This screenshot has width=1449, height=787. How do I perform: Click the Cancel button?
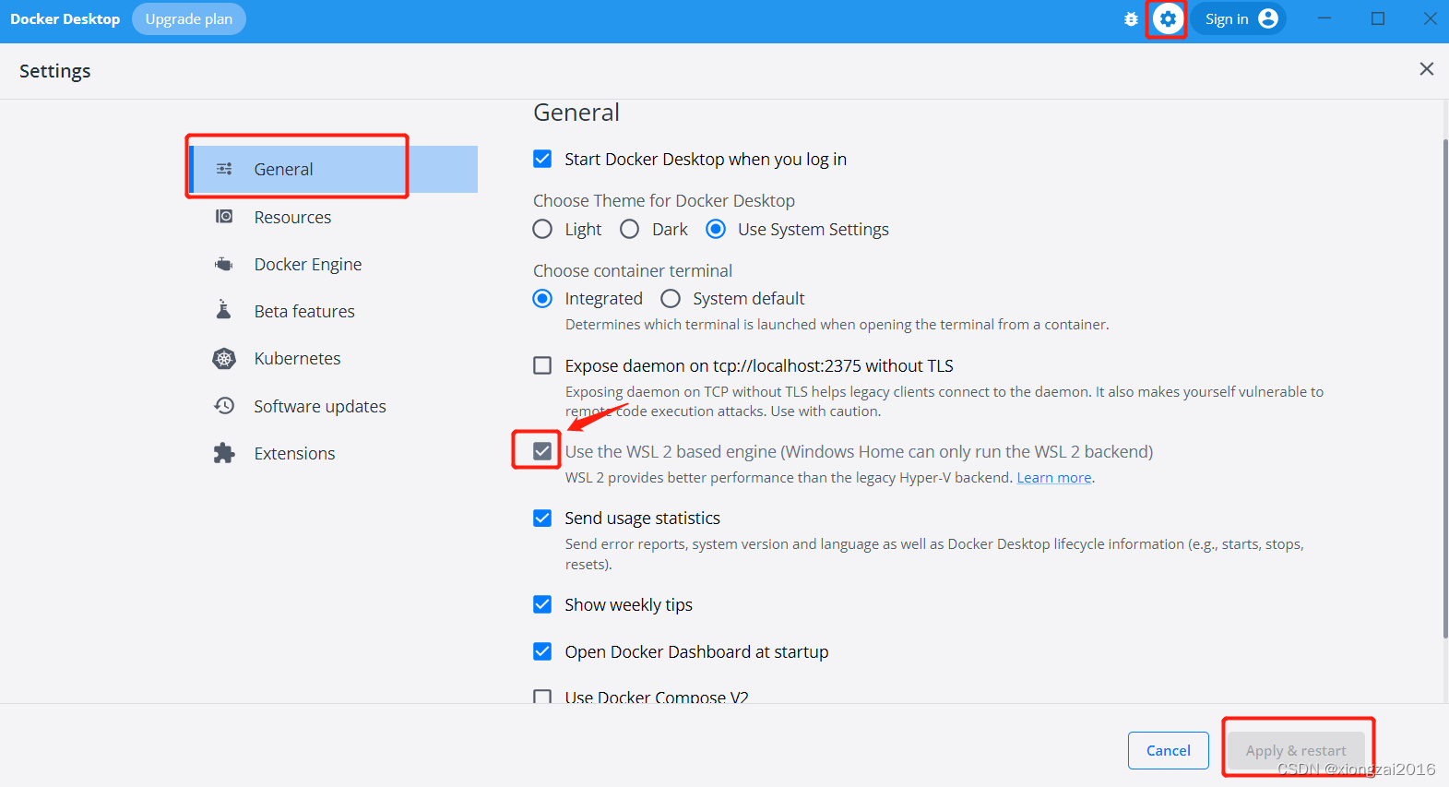(1169, 750)
